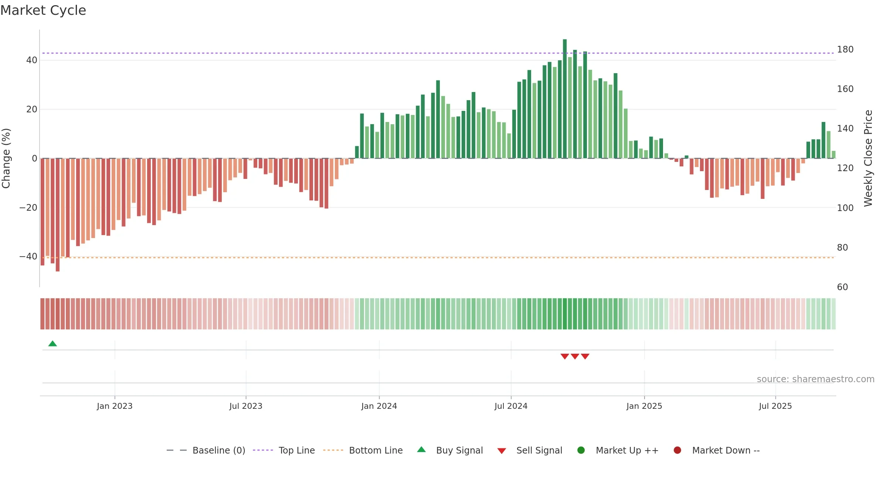This screenshot has height=499, width=887.
Task: Click the green buy signal marker on the chart
Action: (x=52, y=344)
